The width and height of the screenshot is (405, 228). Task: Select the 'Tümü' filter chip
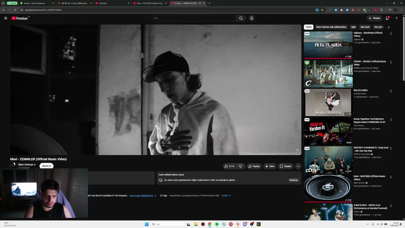click(308, 27)
